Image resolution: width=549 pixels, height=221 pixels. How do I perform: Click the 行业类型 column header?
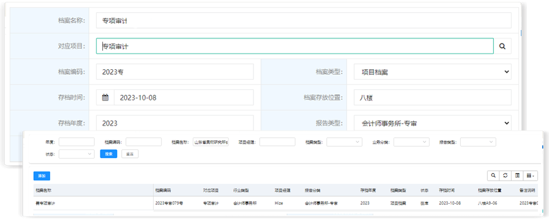click(241, 190)
